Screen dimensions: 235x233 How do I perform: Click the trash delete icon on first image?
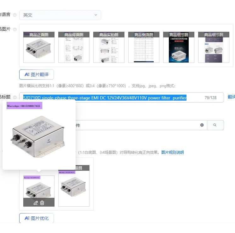point(42,203)
